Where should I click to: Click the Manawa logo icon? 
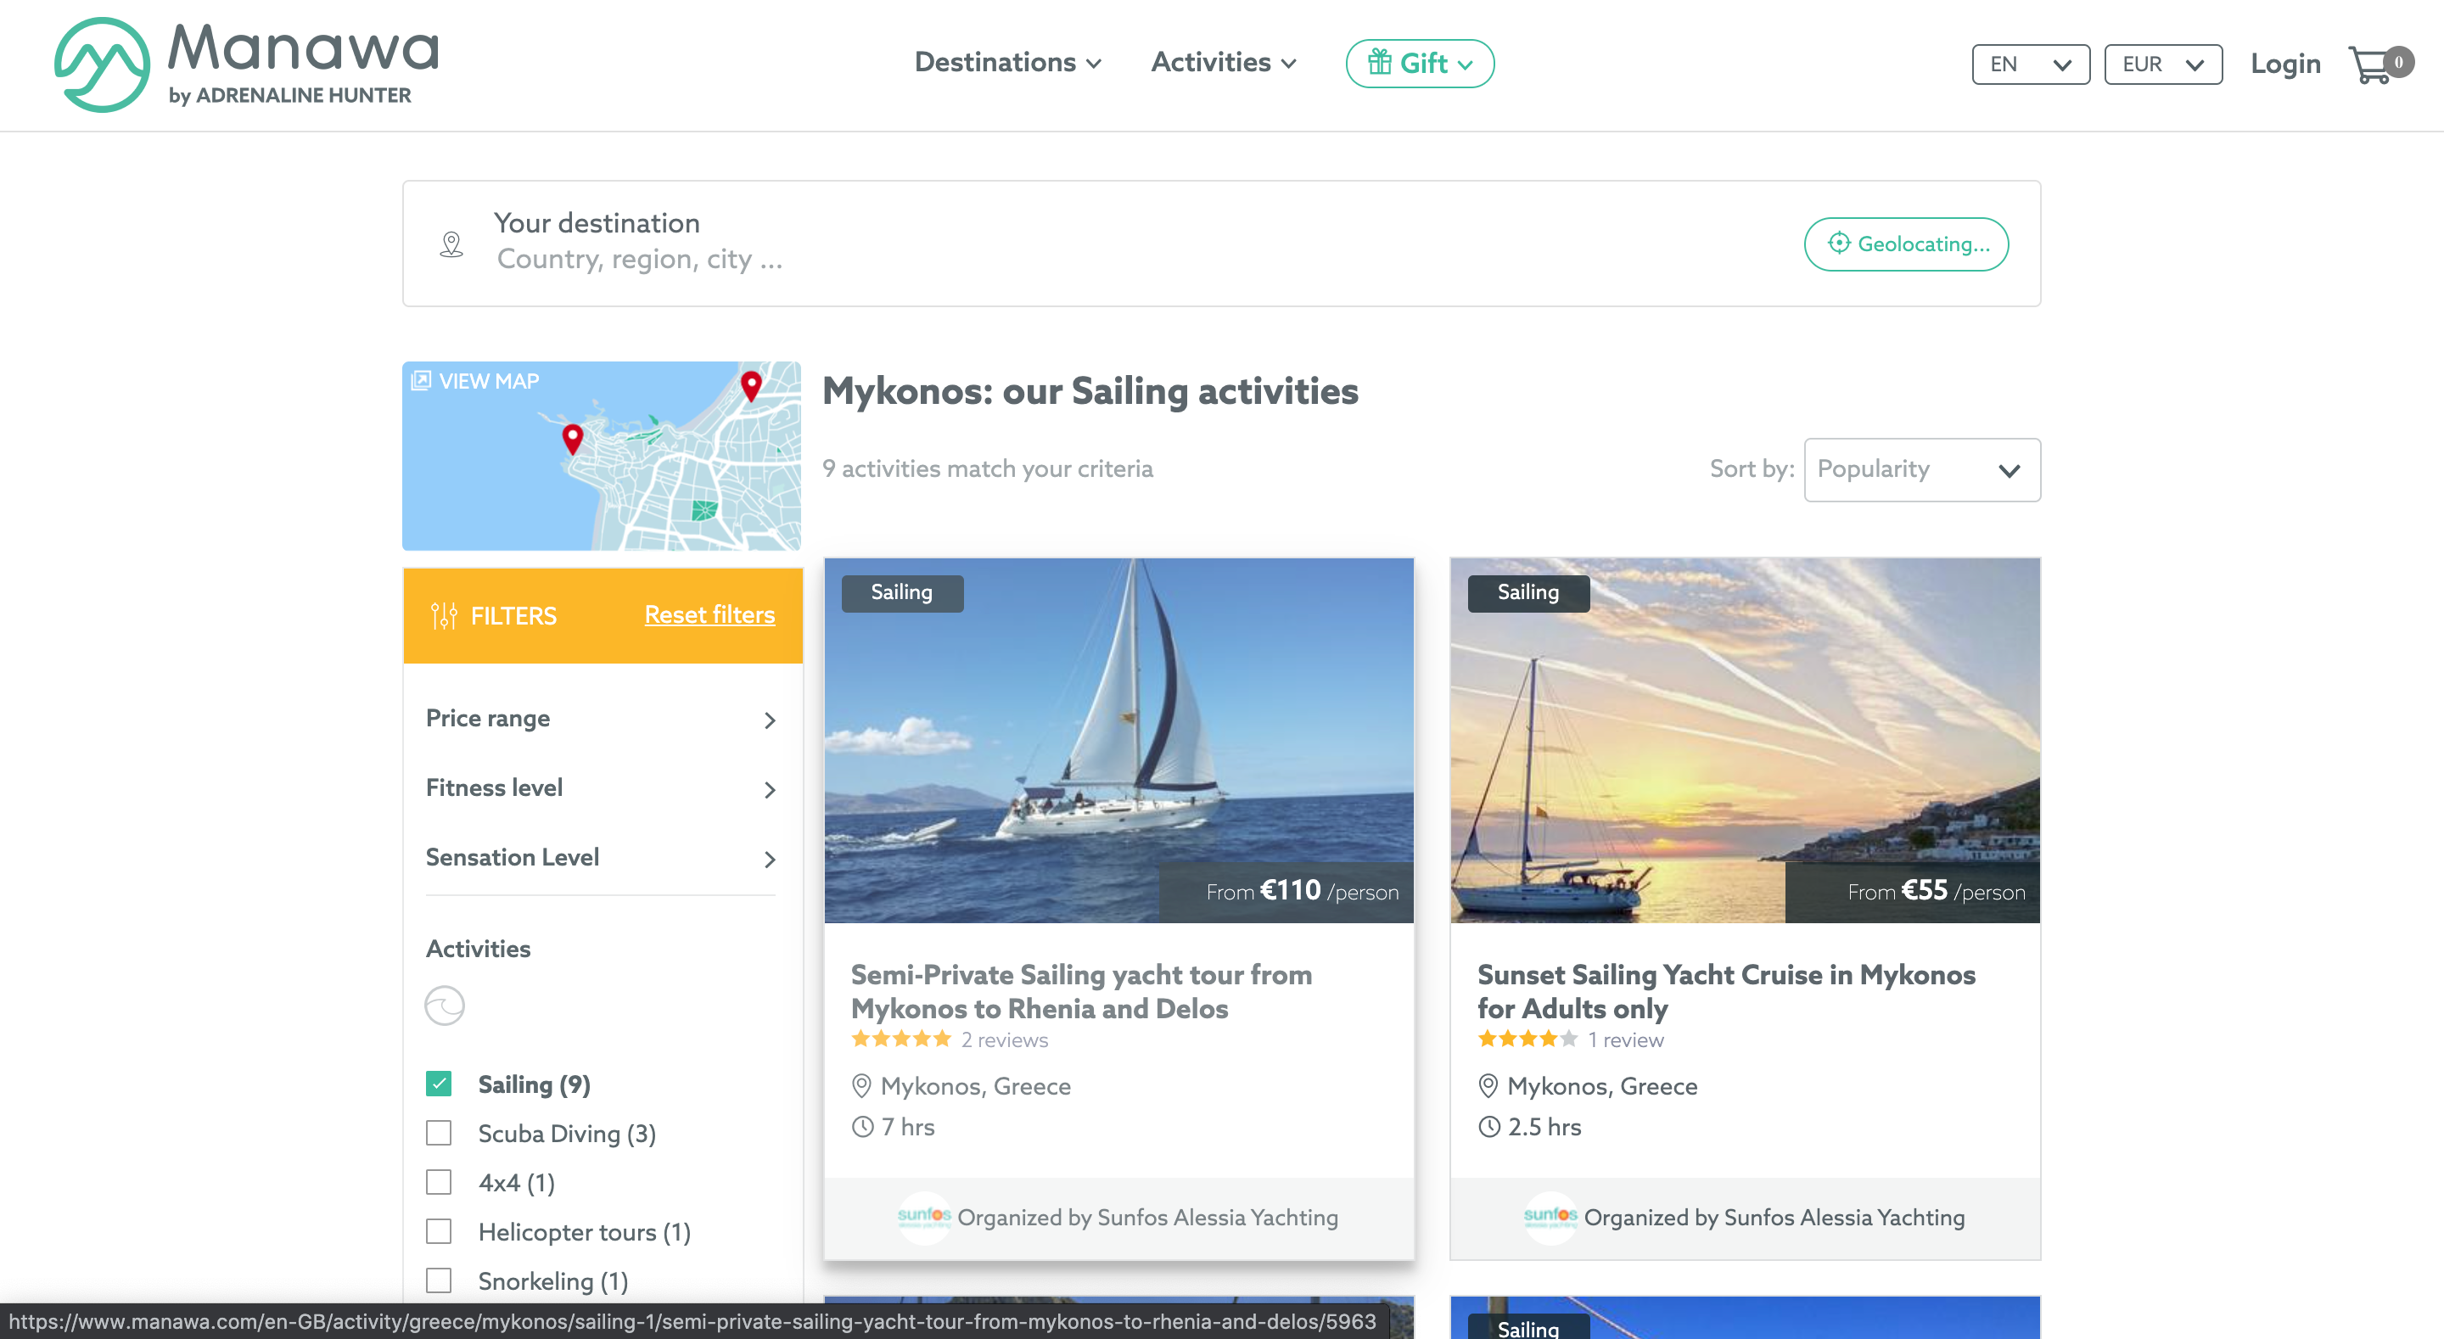tap(102, 64)
